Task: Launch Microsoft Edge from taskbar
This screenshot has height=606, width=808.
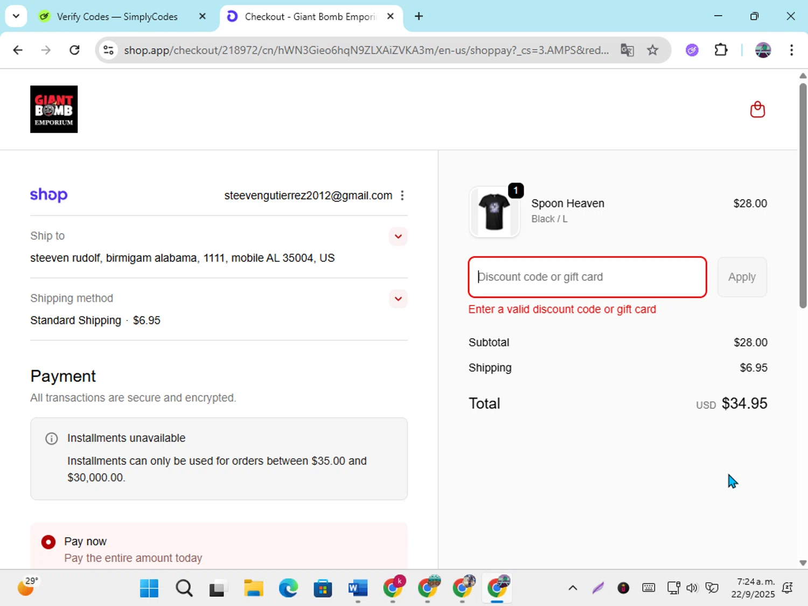Action: tap(288, 588)
